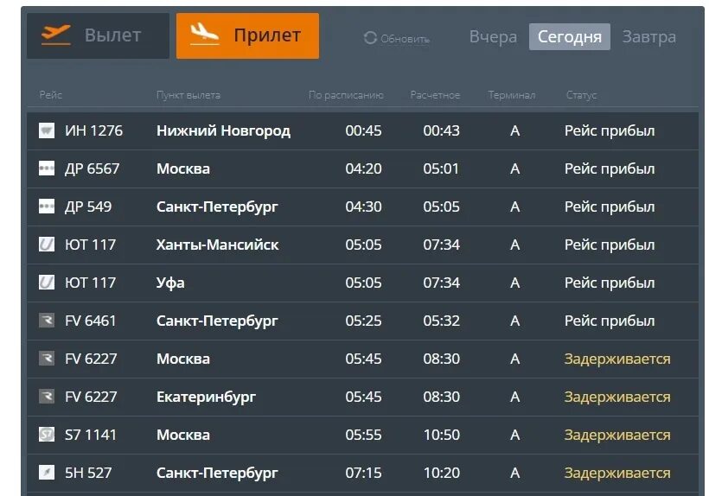The image size is (709, 496).
Task: Select the Сегодня day filter
Action: coord(569,37)
